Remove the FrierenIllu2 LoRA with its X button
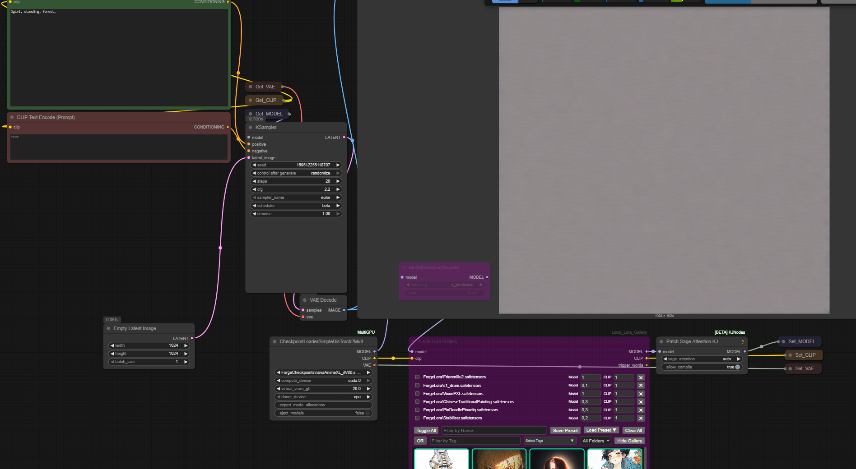Screen dimensions: 856x469 [x=641, y=377]
